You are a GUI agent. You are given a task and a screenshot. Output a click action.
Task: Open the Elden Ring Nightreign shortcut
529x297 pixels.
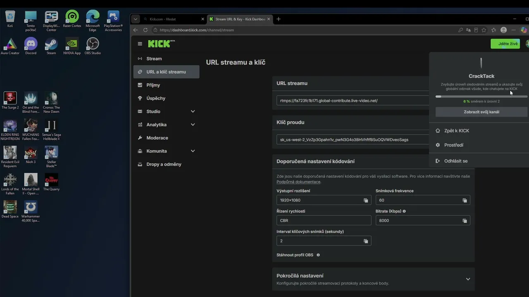pyautogui.click(x=10, y=130)
